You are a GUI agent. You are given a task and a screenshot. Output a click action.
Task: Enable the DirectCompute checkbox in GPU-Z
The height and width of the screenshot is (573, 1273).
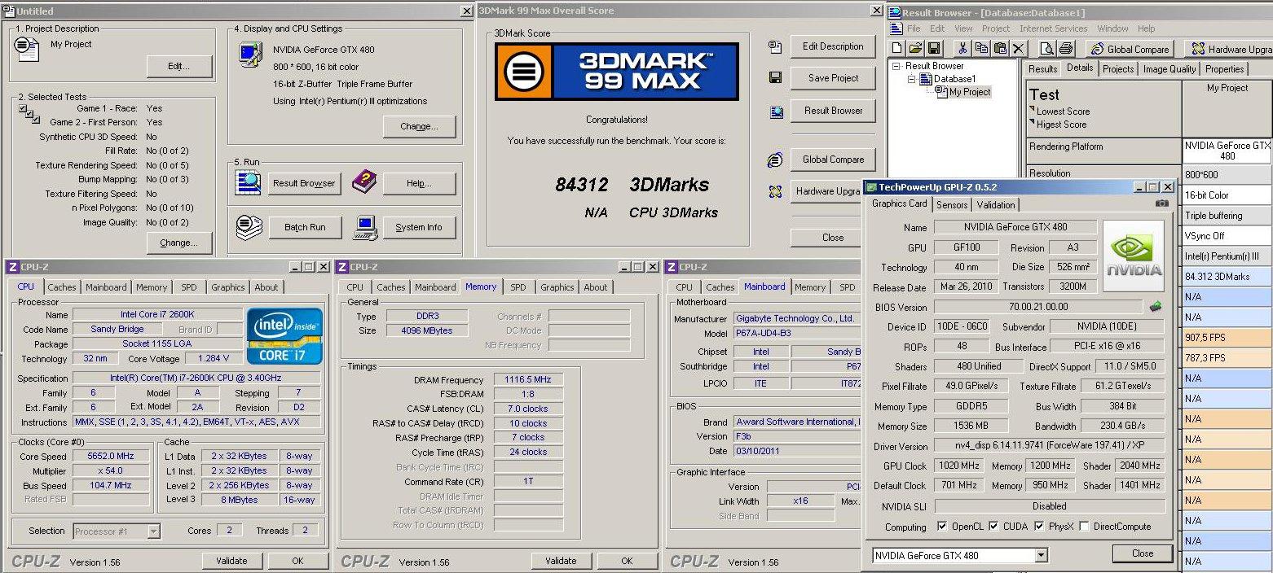point(1084,527)
